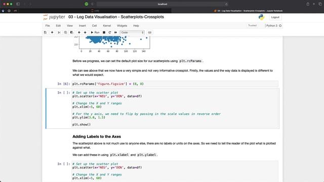324x182 pixels.
Task: Restart kernel and run all fast-forward icon
Action: [115, 32]
